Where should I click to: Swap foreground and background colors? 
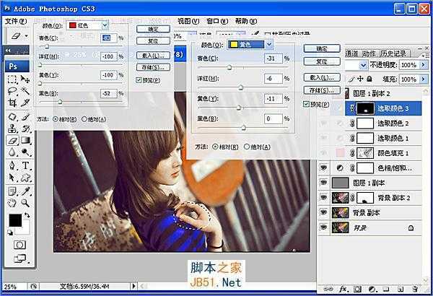27,215
